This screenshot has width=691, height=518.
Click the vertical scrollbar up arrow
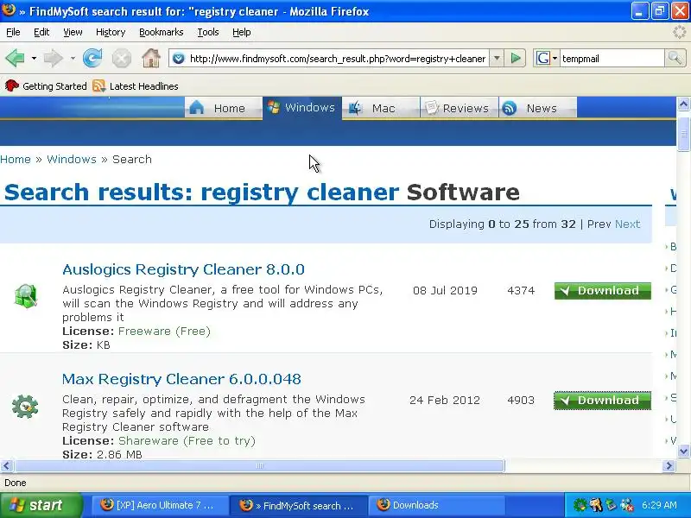click(x=683, y=104)
